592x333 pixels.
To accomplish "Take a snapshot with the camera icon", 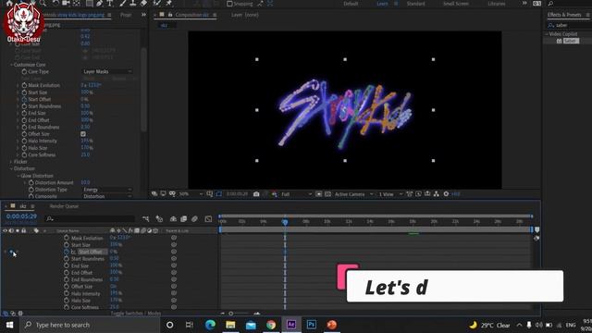I will click(256, 194).
